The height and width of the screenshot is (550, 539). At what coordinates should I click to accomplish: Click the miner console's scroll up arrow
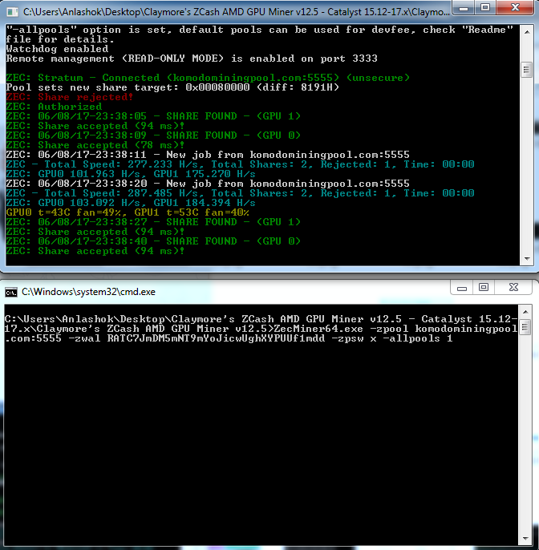[525, 30]
